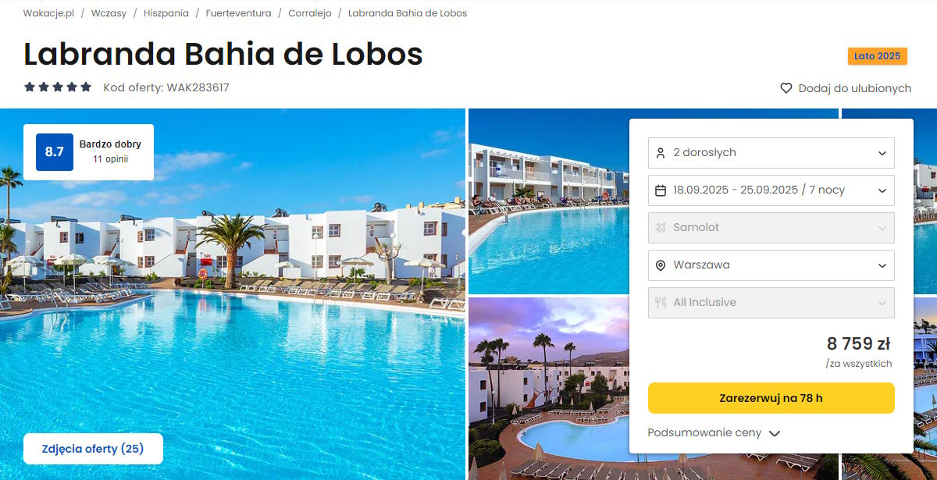Click the 8.7 rating score badge

pyautogui.click(x=55, y=152)
